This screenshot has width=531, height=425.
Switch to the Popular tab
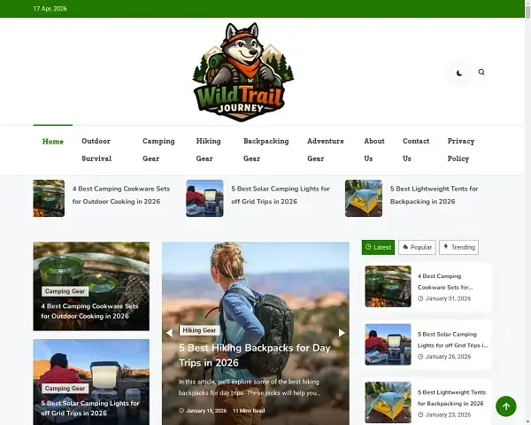tap(417, 248)
